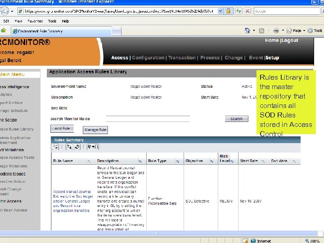Open the Favorites menu
324x243 pixels.
click(35, 21)
